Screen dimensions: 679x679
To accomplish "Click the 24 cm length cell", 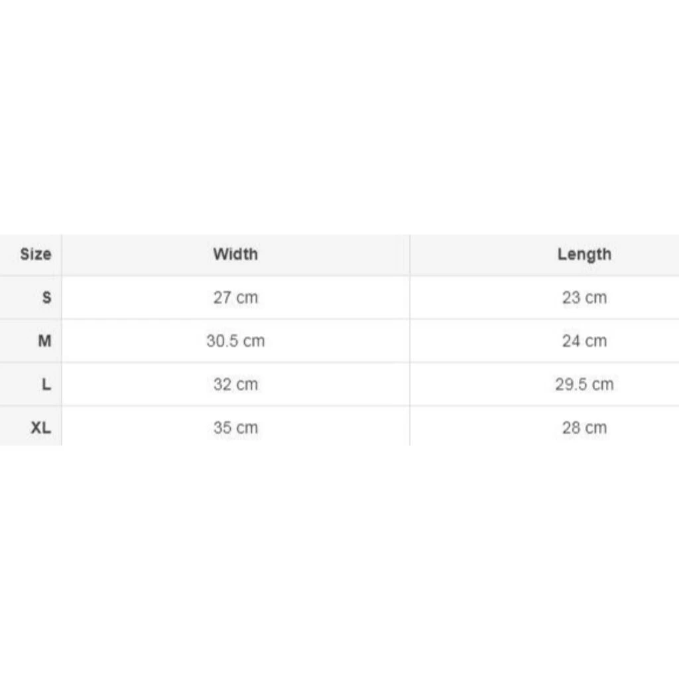I will point(584,341).
